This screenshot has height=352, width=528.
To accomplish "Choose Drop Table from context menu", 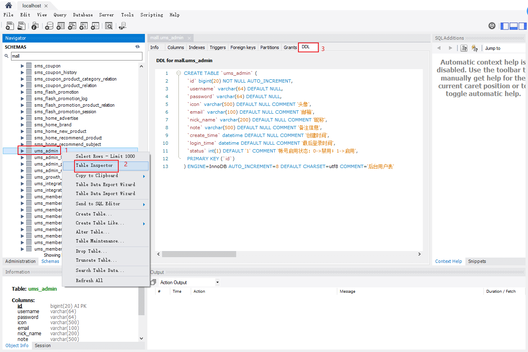I will point(106,251).
